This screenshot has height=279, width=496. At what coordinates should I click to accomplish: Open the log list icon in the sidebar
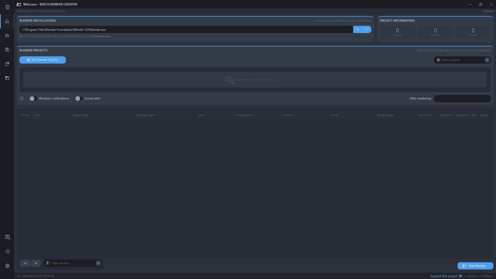click(x=7, y=237)
